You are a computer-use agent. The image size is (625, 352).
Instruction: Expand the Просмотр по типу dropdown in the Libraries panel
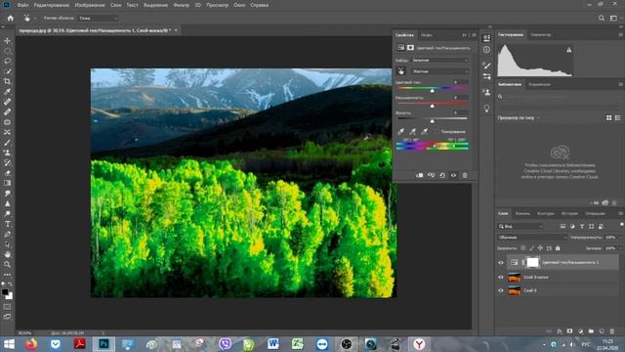(x=519, y=117)
